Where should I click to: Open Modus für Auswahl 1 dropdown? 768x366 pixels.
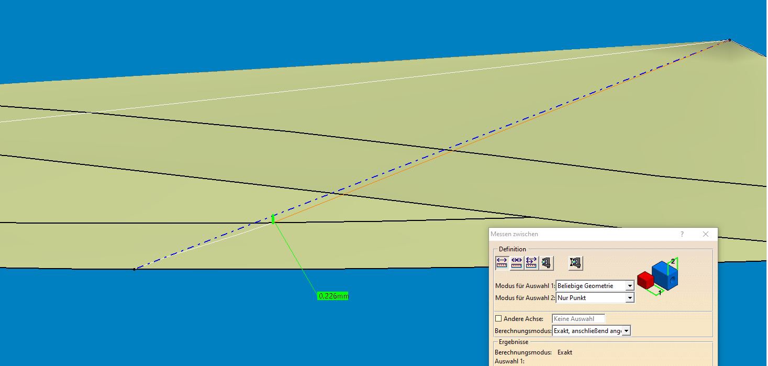tap(630, 286)
